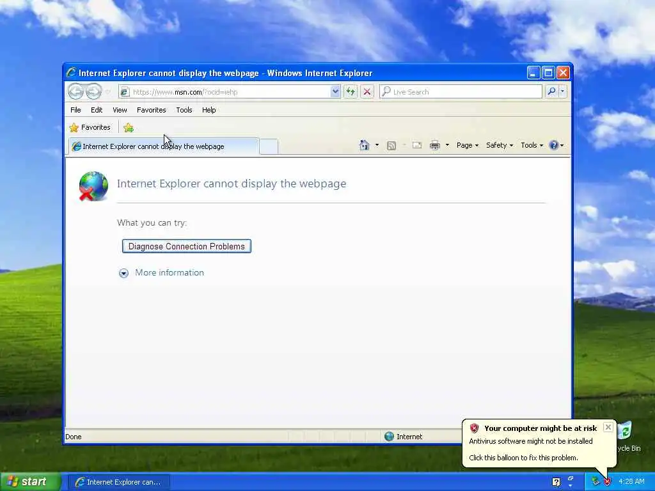Close the security warning balloon

608,427
